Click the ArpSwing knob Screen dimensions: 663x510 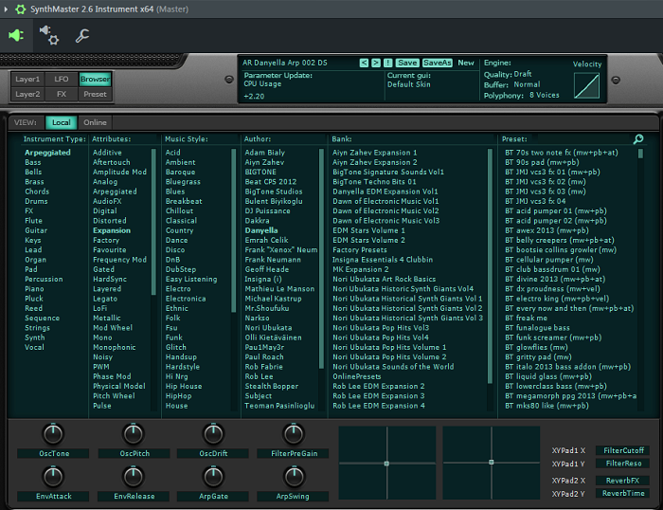[x=294, y=477]
